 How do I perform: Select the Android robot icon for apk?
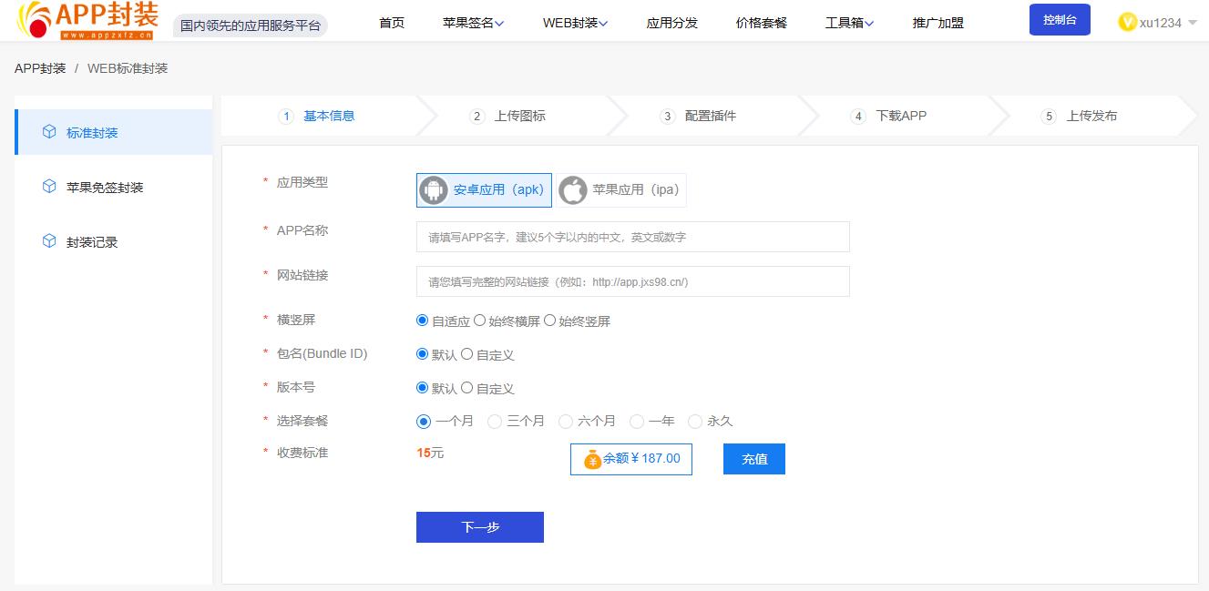[x=434, y=190]
